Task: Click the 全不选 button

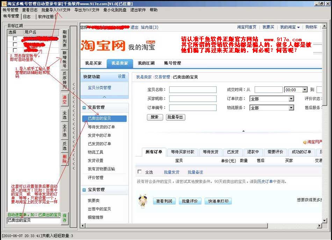Action: coord(65,130)
